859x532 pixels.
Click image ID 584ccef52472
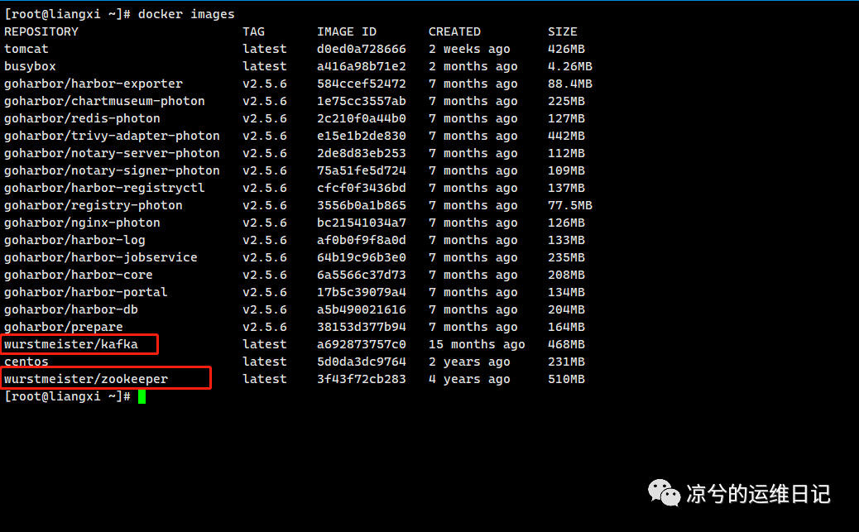(362, 84)
